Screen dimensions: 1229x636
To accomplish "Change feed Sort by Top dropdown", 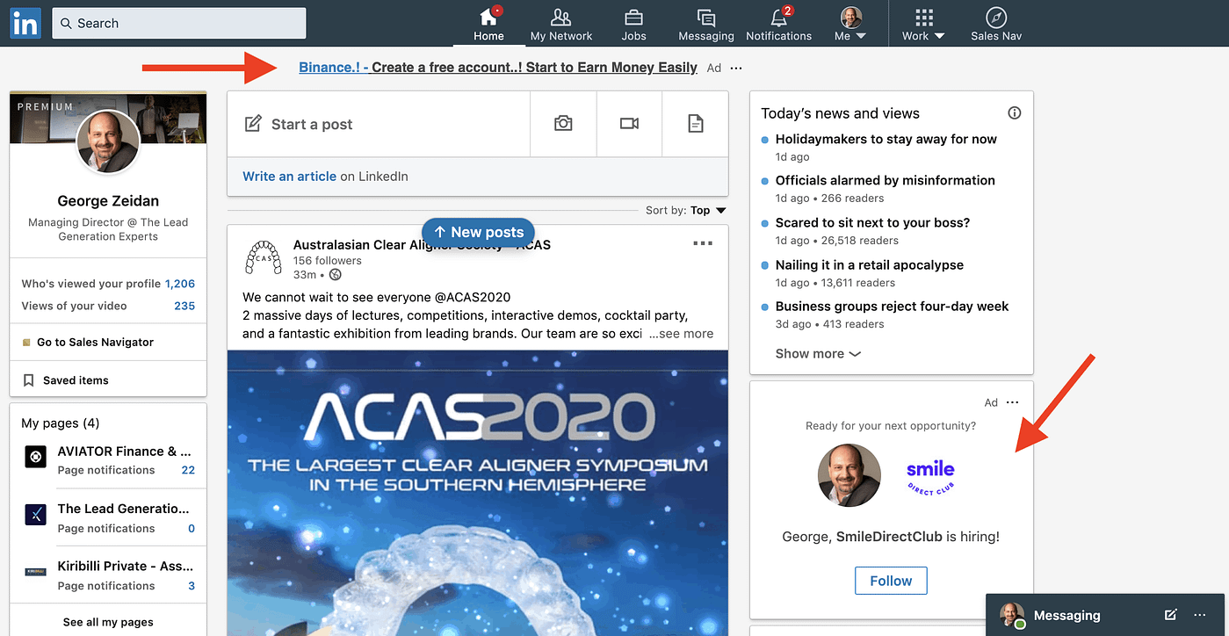I will (x=686, y=210).
